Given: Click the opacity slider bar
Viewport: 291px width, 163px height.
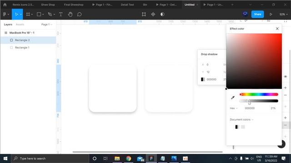Looking at the screenshot, I should coord(259,101).
